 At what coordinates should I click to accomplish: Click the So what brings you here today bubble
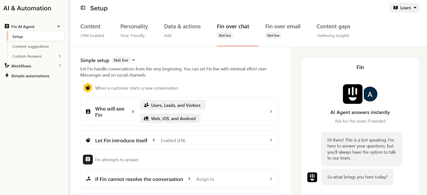pyautogui.click(x=357, y=177)
